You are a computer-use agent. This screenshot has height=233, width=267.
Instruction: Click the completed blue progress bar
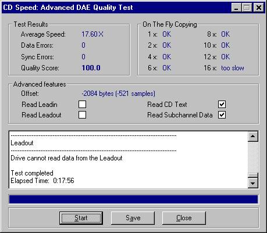[133, 199]
